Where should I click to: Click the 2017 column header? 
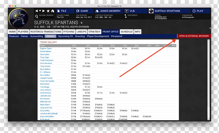[x=74, y=46]
